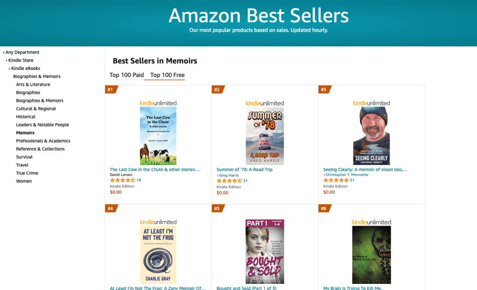Open author link Greg Harris
The width and height of the screenshot is (477, 290).
point(229,175)
